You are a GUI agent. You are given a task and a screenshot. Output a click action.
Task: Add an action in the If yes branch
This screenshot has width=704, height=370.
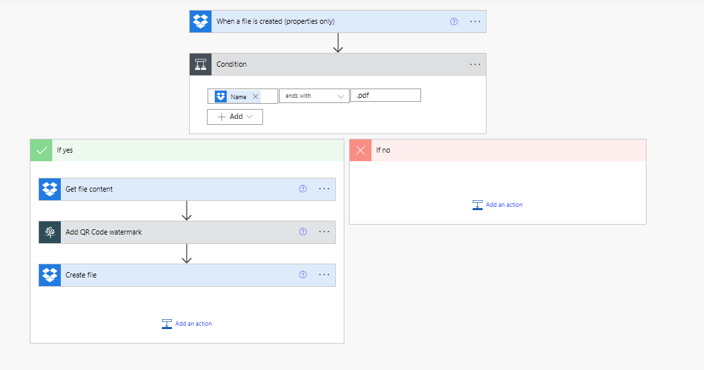click(187, 324)
